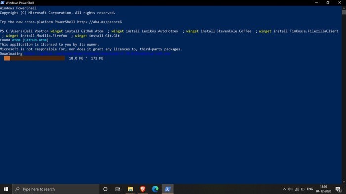Click the Atom download URL link
The height and width of the screenshot is (194, 346).
coord(97,54)
